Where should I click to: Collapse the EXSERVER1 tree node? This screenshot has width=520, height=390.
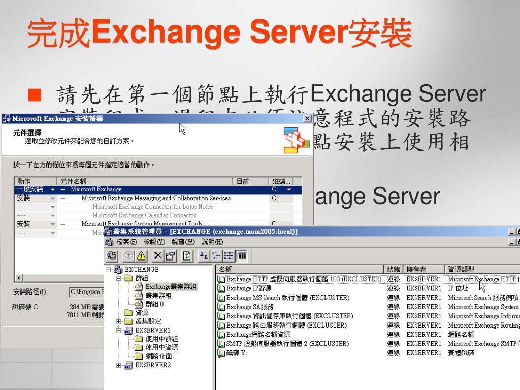118,331
